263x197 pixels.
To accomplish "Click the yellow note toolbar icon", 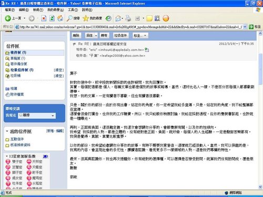I will [x=149, y=18].
